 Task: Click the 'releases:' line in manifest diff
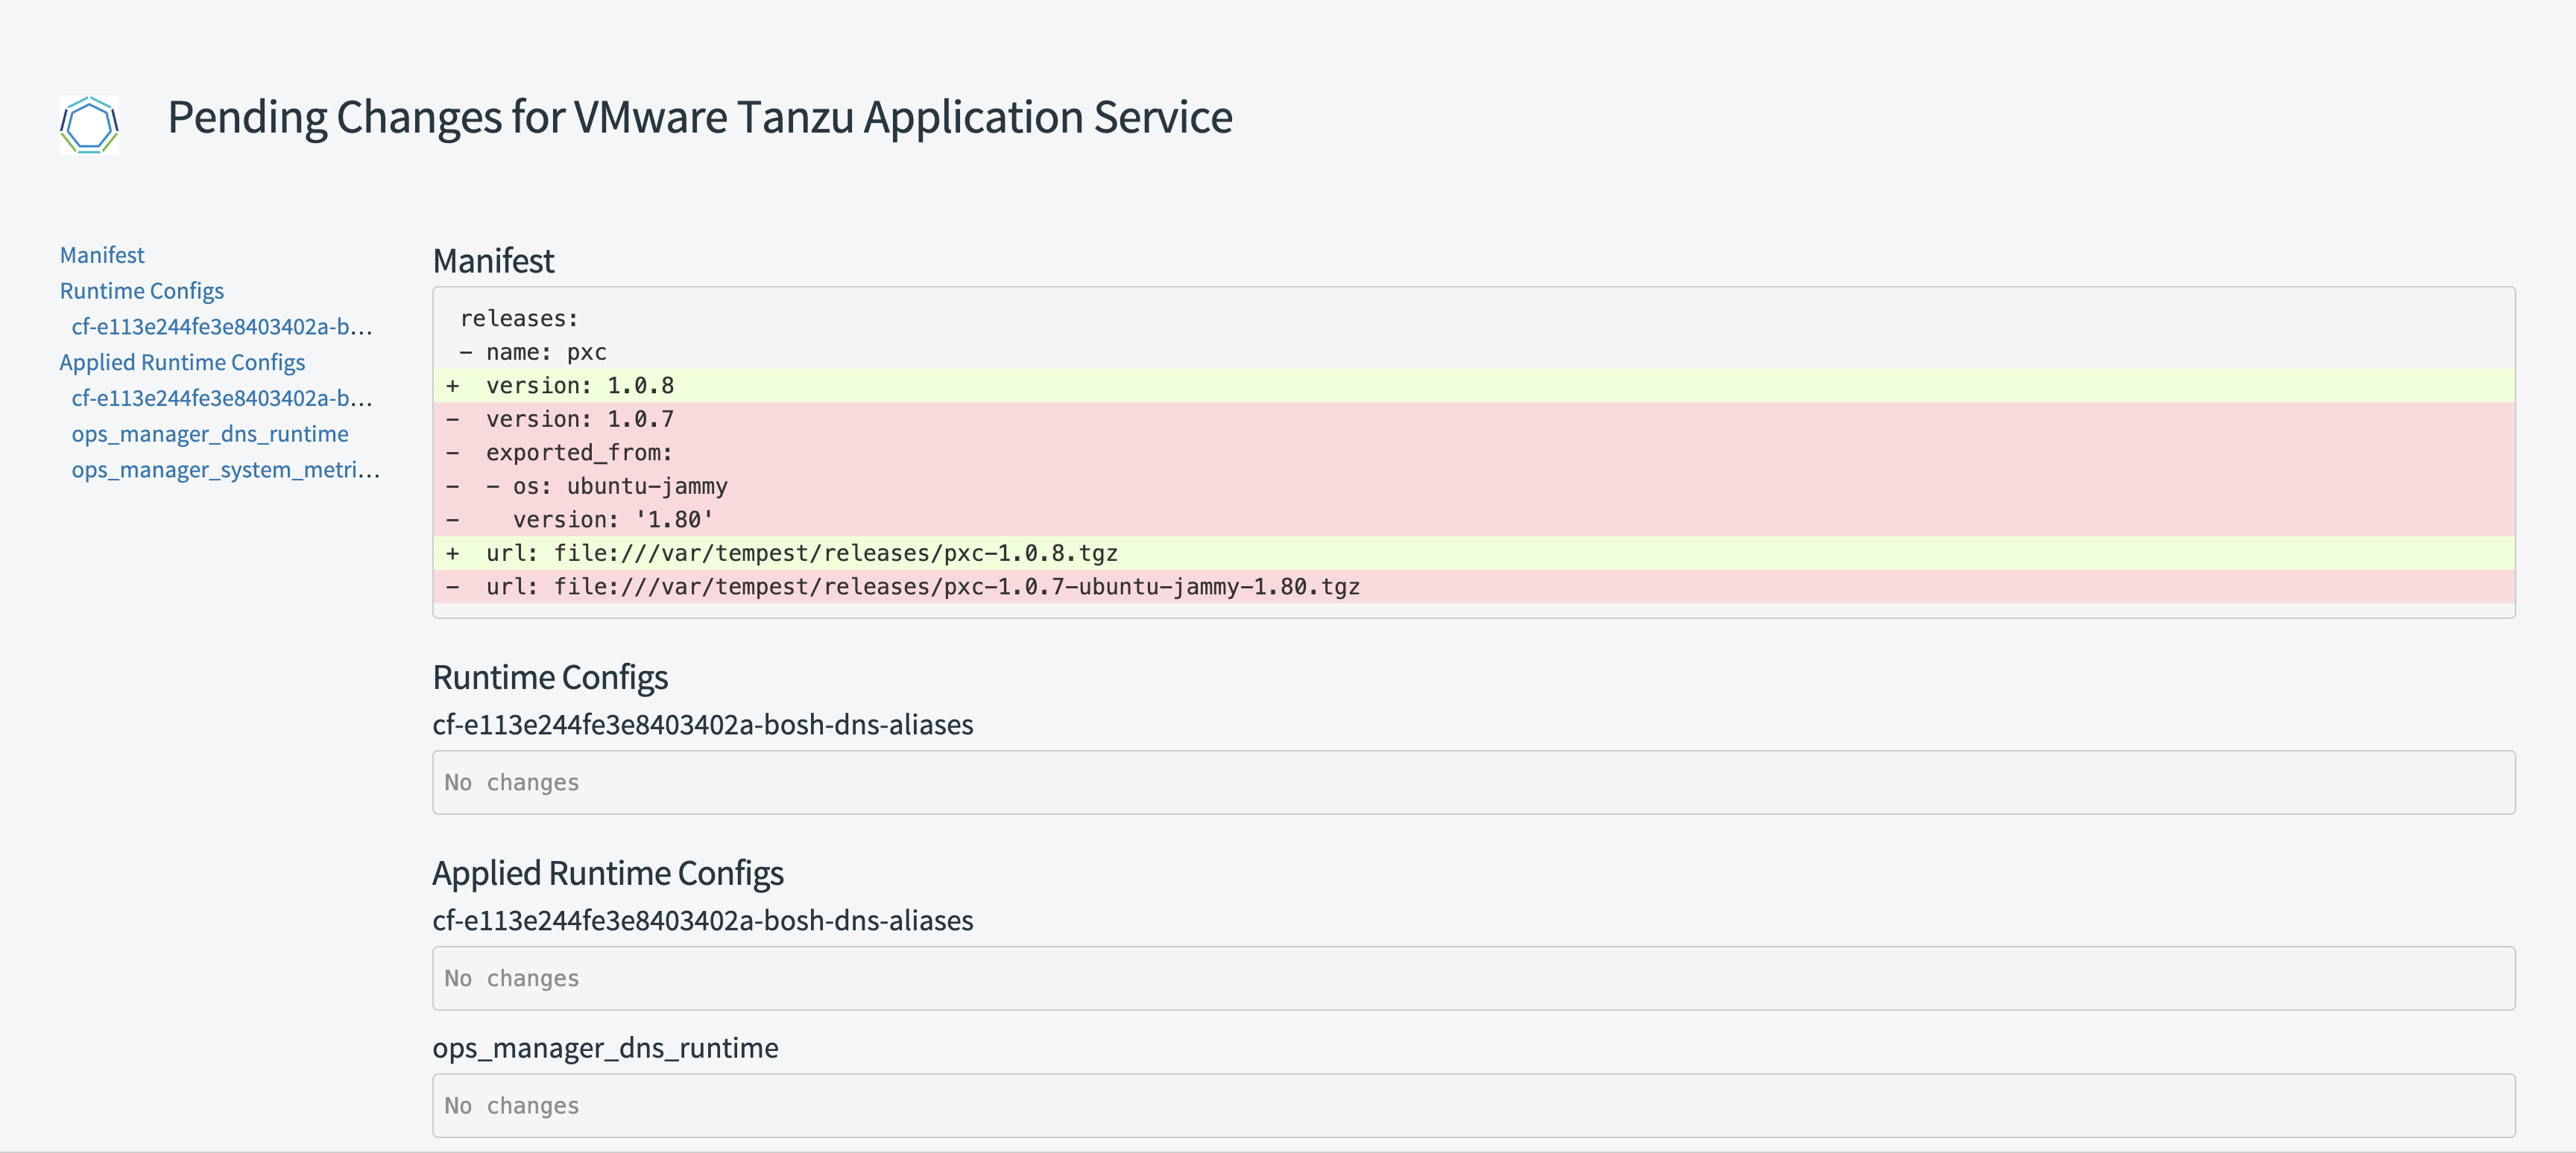(x=1474, y=319)
